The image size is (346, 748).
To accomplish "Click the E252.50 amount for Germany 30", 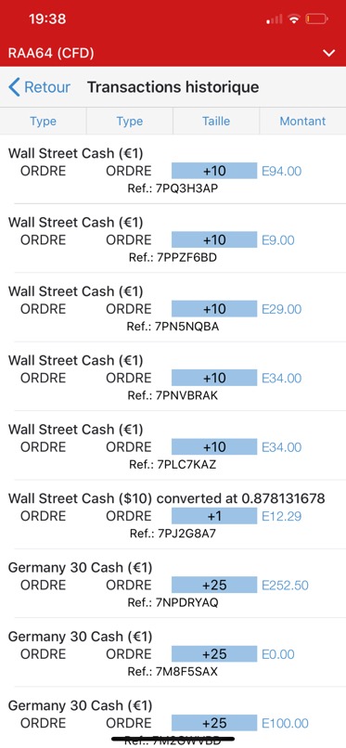I will click(285, 586).
